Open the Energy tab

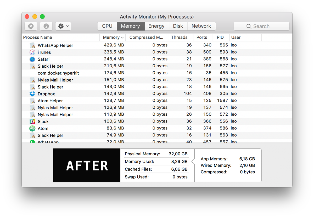tap(156, 26)
